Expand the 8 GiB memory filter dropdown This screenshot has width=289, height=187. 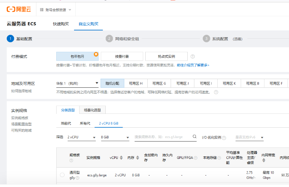point(115,137)
